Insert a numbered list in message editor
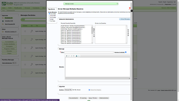This screenshot has width=179, height=101. click(72, 56)
